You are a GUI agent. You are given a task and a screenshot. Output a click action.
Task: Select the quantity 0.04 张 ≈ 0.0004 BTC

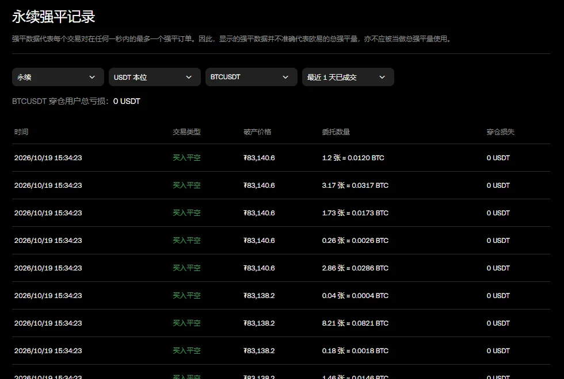click(x=356, y=296)
